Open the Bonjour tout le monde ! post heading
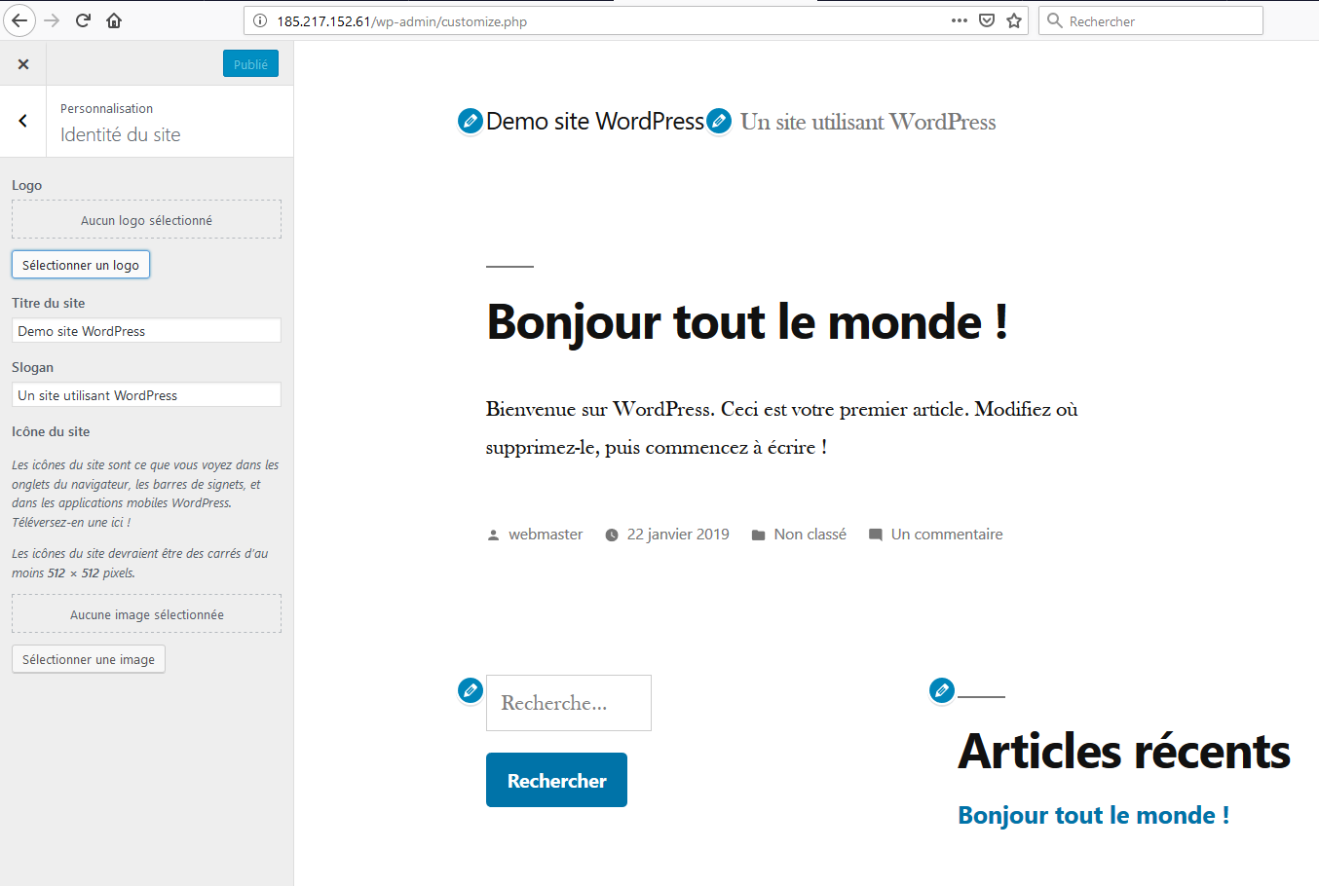This screenshot has height=886, width=1319. [747, 322]
